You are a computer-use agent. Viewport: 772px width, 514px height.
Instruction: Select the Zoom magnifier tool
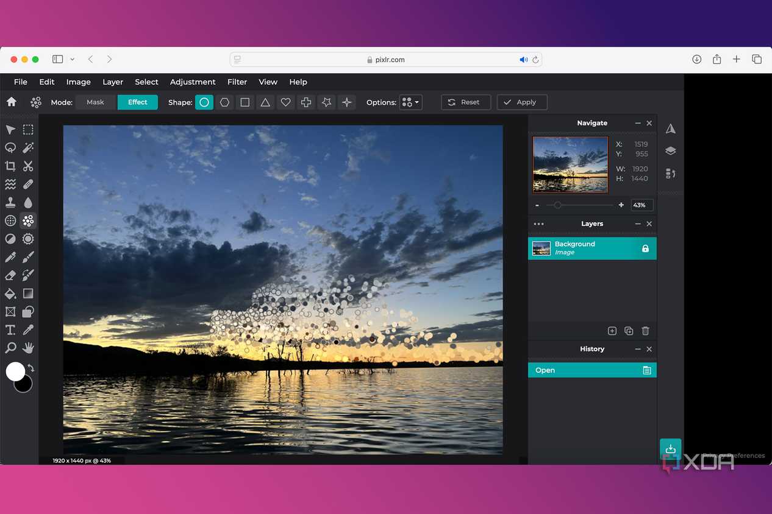[x=10, y=348]
